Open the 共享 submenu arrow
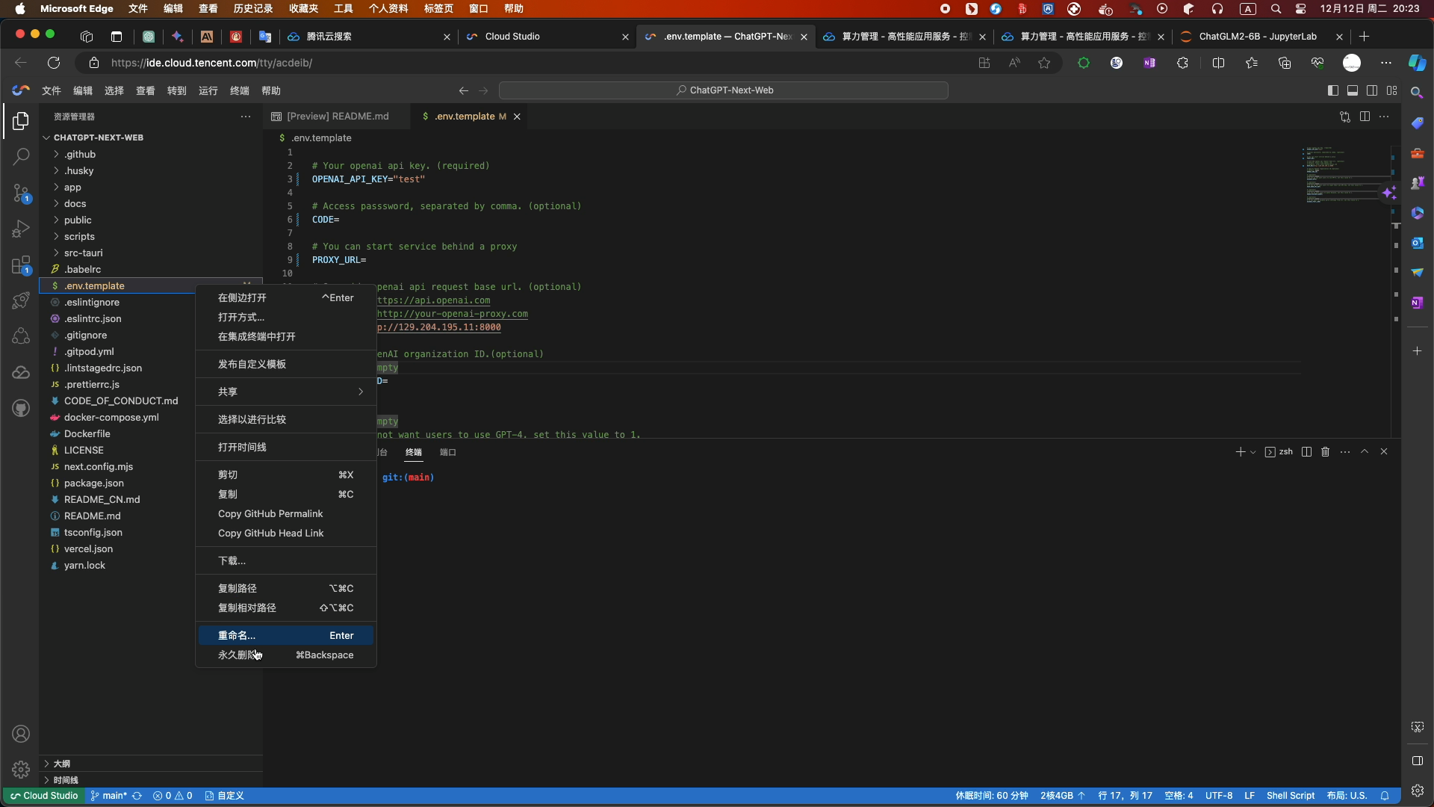1434x807 pixels. tap(361, 392)
